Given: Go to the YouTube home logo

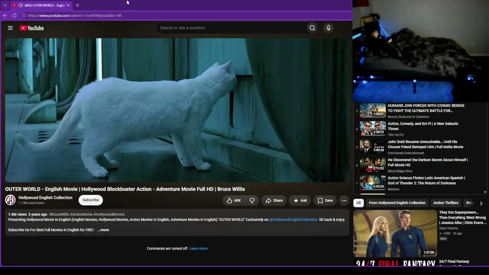Looking at the screenshot, I should (32, 28).
